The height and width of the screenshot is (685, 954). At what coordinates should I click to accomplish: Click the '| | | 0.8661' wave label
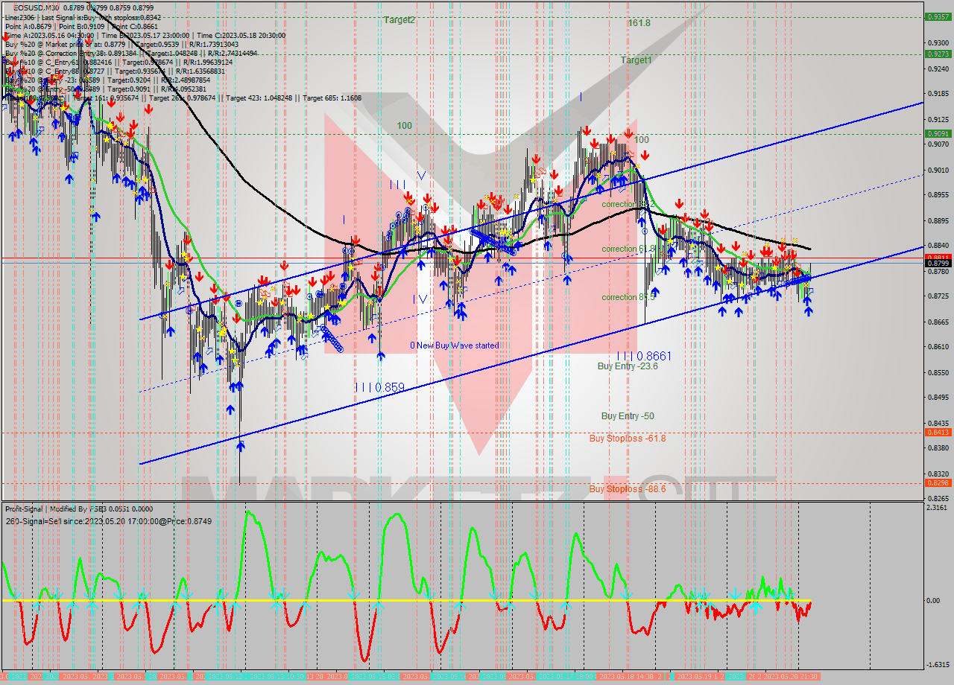click(x=644, y=356)
